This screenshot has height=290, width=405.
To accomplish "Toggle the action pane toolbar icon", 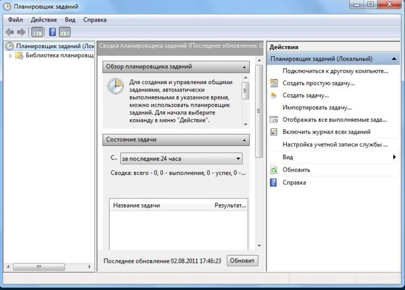I will point(65,32).
